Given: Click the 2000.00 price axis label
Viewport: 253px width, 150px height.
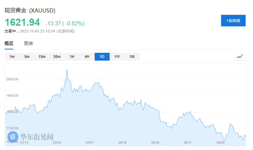Looking at the screenshot, I should 13,79.
